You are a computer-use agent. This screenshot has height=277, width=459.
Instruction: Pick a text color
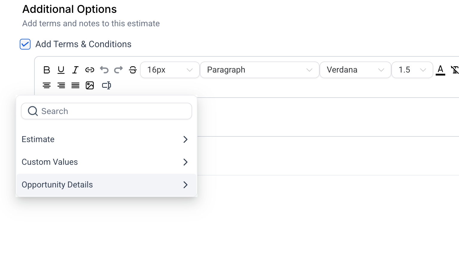click(440, 70)
